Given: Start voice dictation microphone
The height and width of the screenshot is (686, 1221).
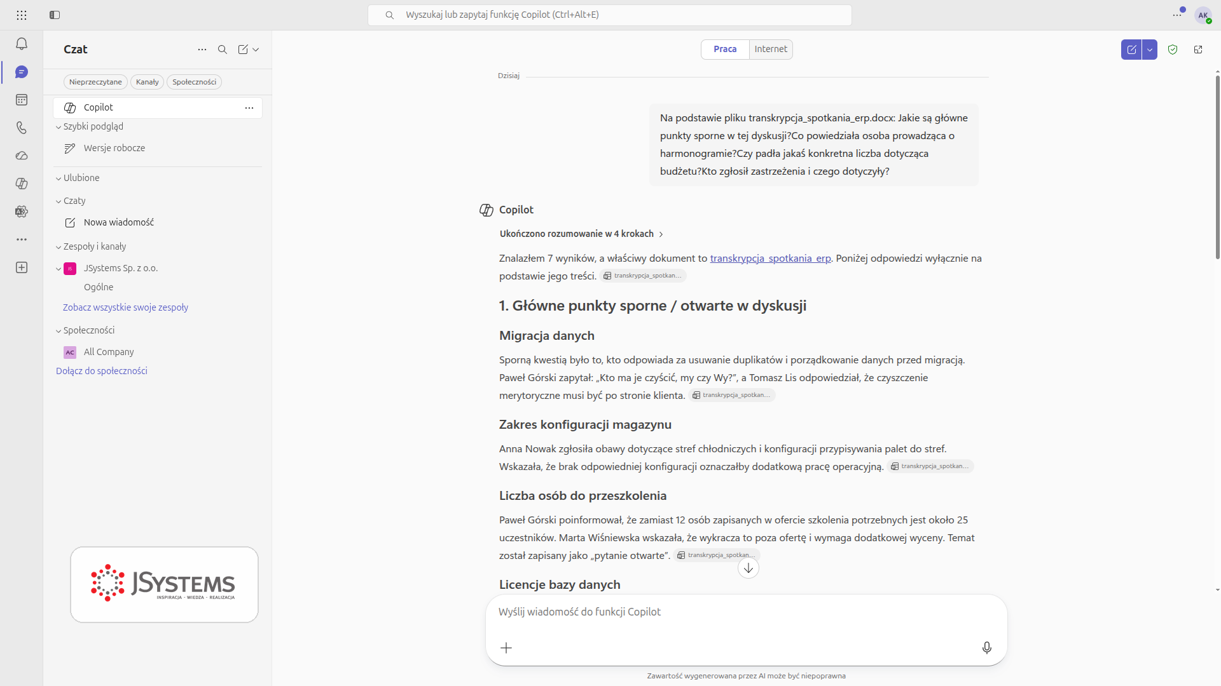Looking at the screenshot, I should [x=987, y=648].
